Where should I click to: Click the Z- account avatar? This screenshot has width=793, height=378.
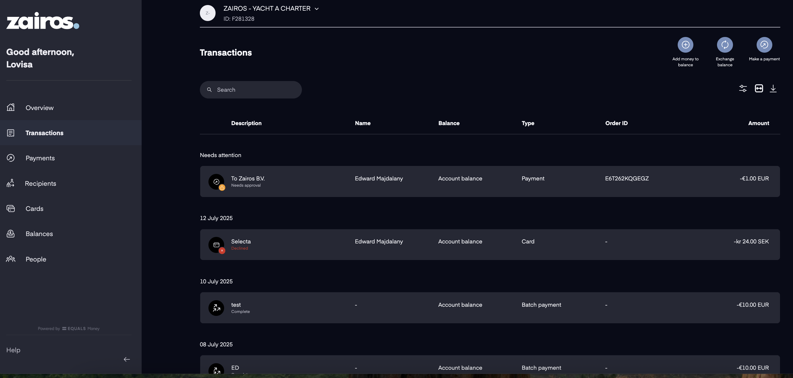pyautogui.click(x=208, y=13)
